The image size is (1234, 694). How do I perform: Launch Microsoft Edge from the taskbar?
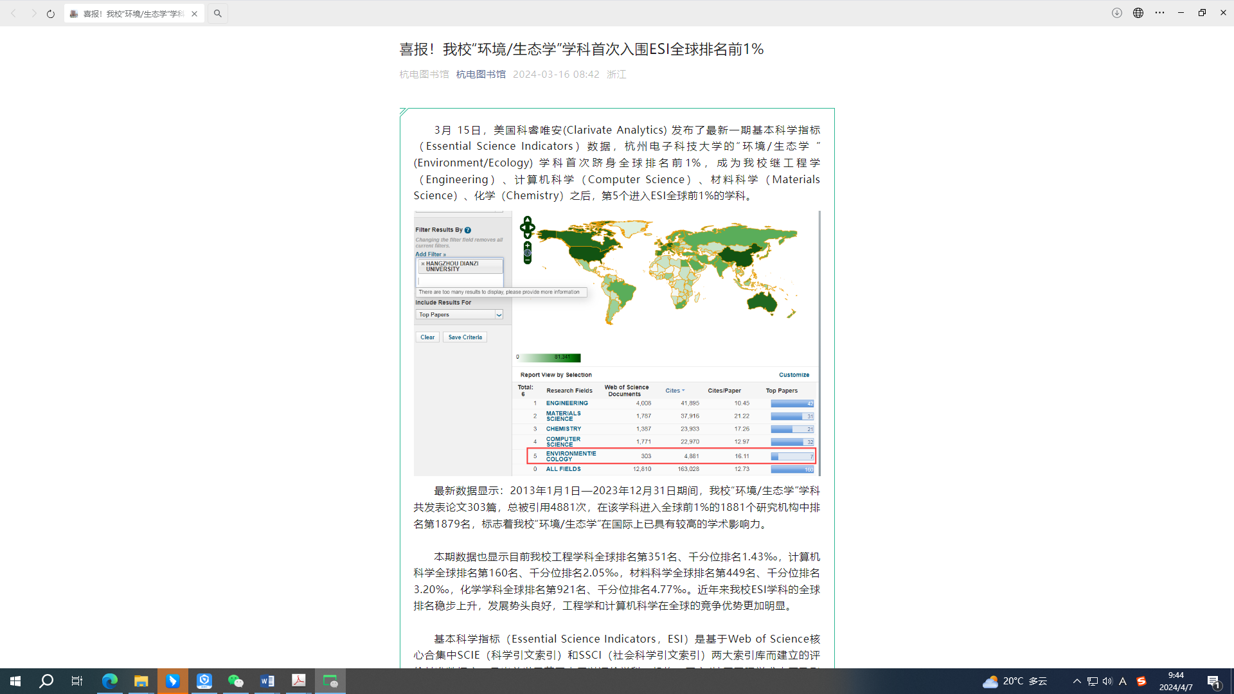109,681
